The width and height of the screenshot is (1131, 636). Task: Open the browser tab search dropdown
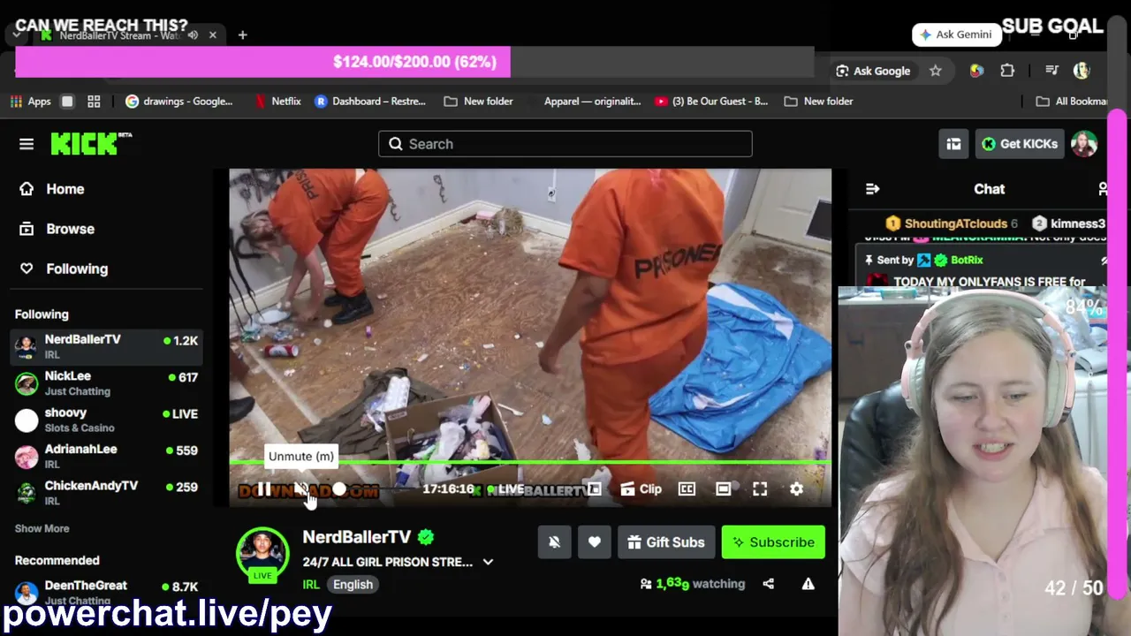17,35
